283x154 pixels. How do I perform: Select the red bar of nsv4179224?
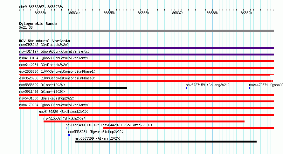[146, 108]
